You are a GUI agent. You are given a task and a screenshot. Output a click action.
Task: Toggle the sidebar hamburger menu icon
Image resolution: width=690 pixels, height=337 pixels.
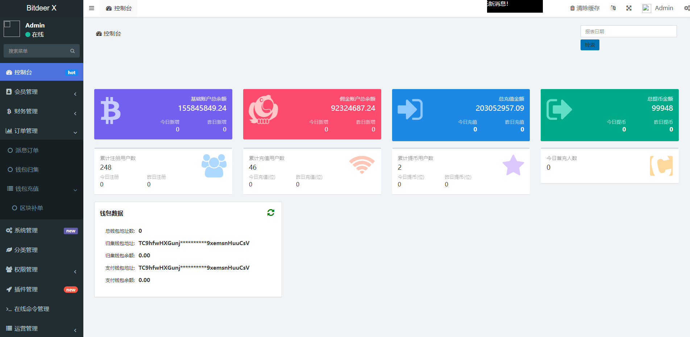click(x=92, y=8)
